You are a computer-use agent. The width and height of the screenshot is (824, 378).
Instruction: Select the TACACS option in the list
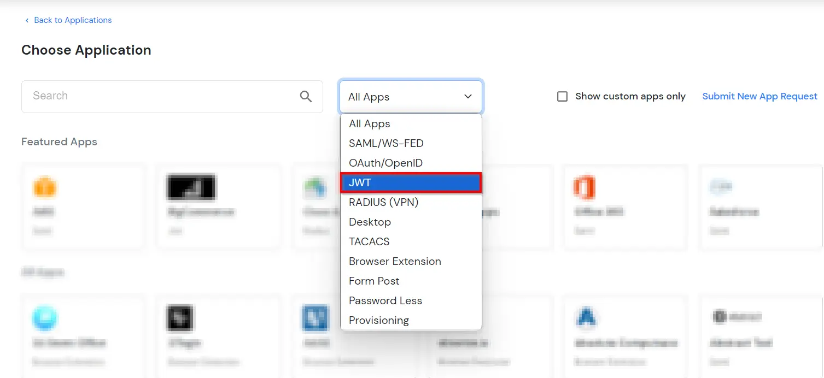coord(369,241)
